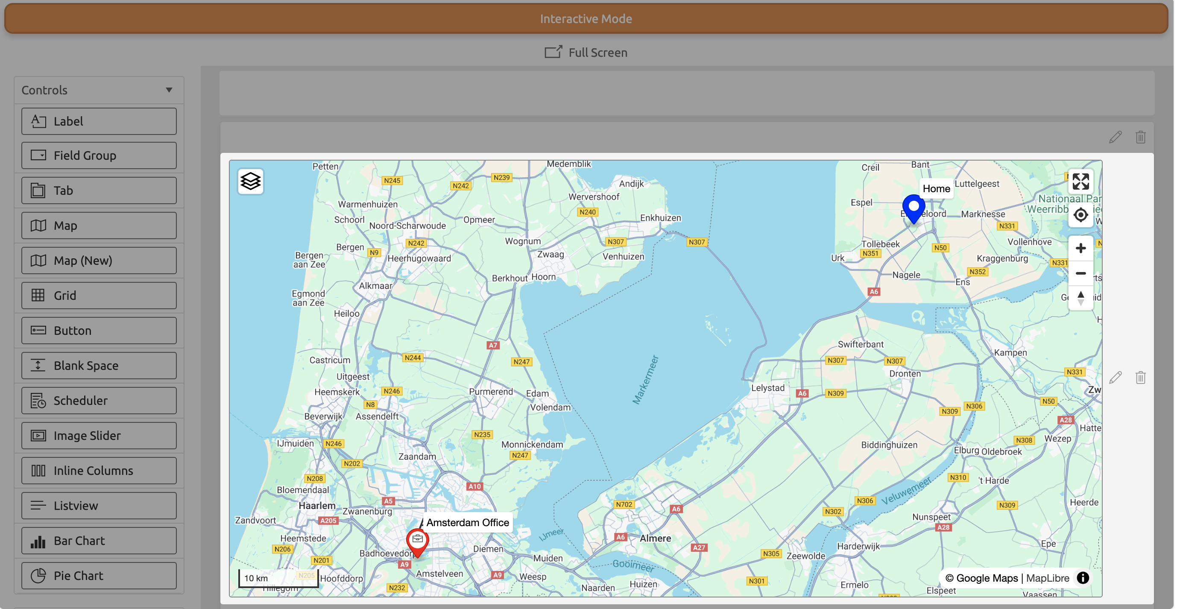Image resolution: width=1177 pixels, height=609 pixels.
Task: Click the Amsterdam Office marker label
Action: point(467,523)
